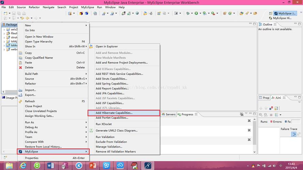Switch to MyEclipse Hi... perspective button

pos(280,18)
